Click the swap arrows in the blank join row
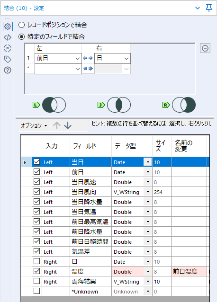The width and height of the screenshot is (217, 302). coord(88,69)
